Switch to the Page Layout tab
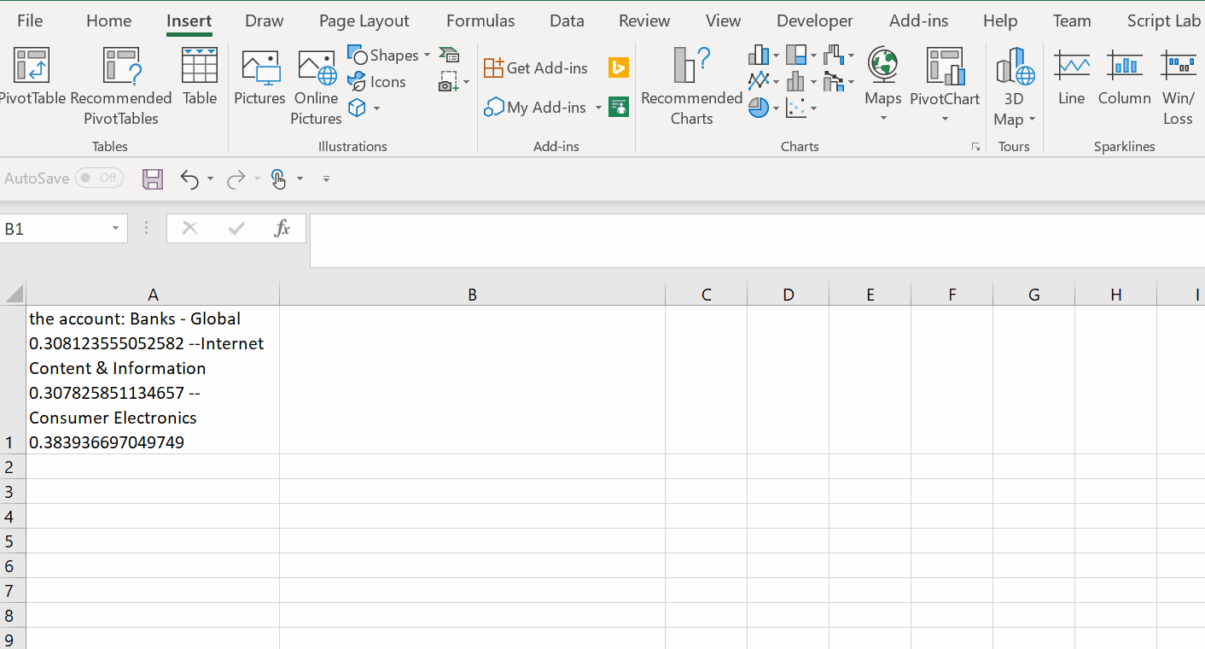This screenshot has height=649, width=1205. [364, 21]
